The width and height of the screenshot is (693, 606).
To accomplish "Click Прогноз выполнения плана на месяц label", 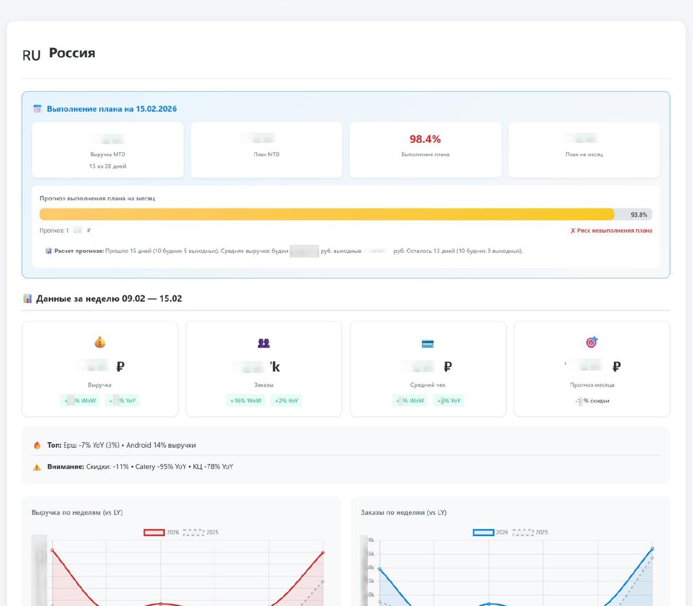I will [x=97, y=198].
